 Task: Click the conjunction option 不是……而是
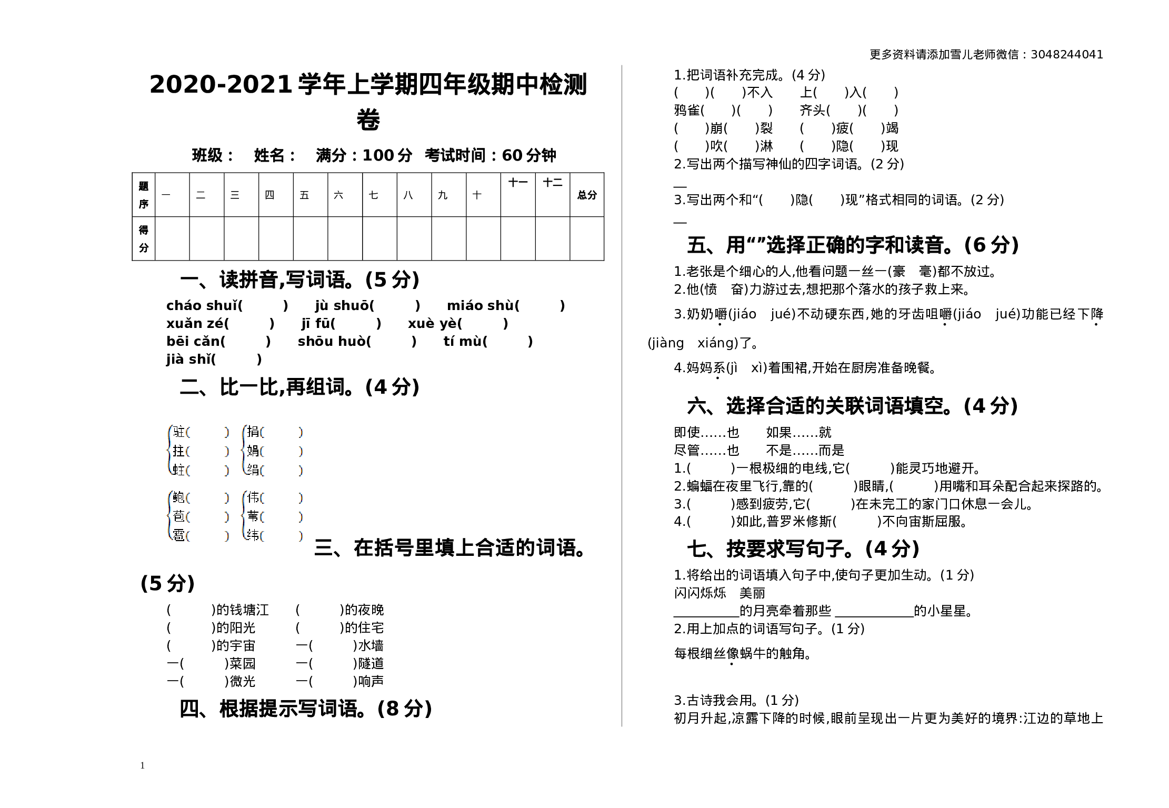tap(805, 451)
